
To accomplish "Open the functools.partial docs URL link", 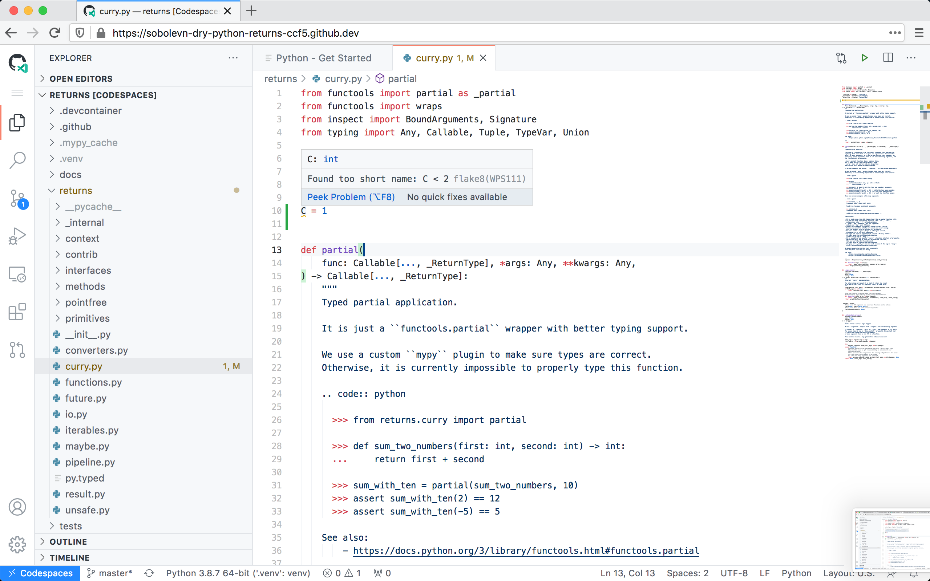I will point(526,550).
